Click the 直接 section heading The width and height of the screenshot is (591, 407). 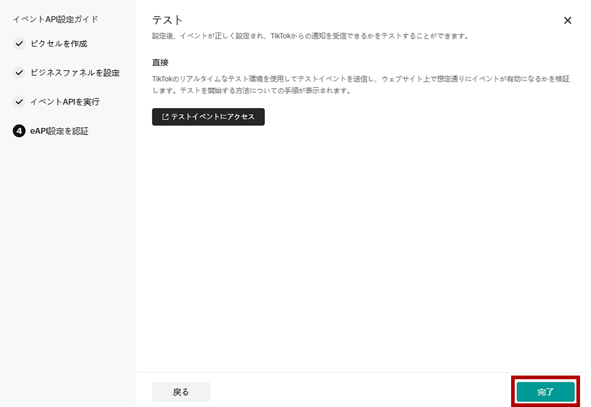[161, 62]
